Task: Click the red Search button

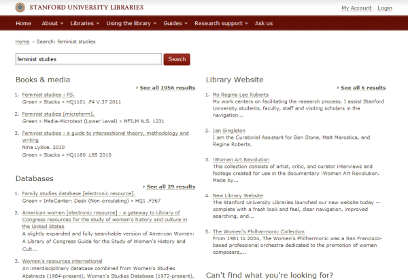Action: (x=177, y=59)
